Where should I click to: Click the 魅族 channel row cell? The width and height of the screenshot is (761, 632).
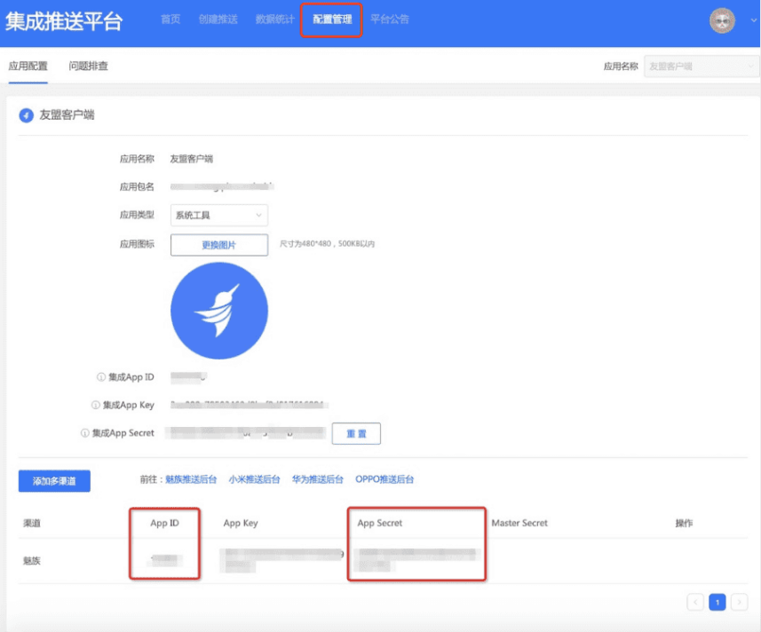(32, 561)
